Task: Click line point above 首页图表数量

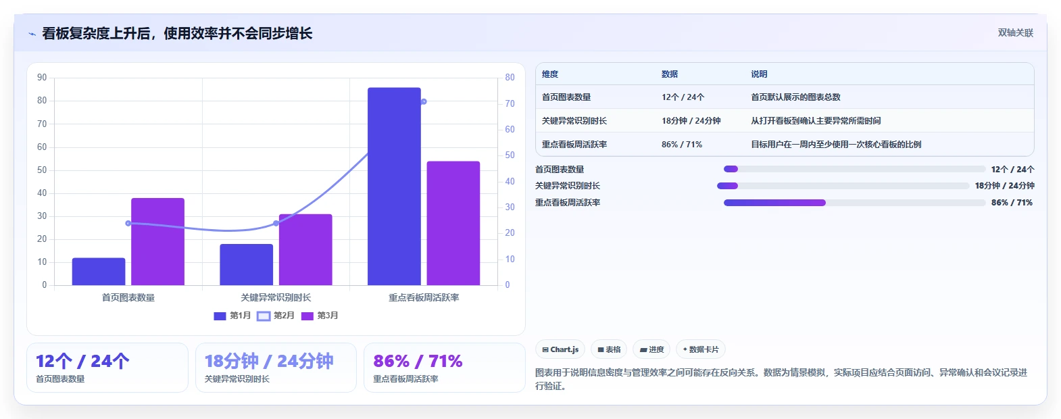Action: click(x=128, y=223)
